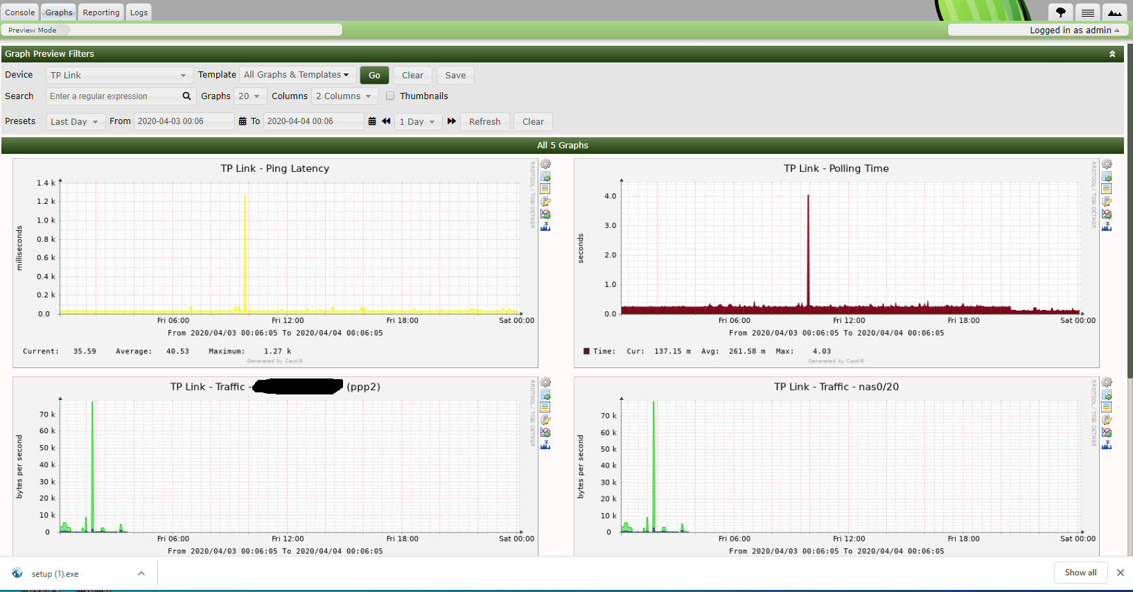
Task: Switch to List View using the lines icon
Action: (x=1088, y=12)
